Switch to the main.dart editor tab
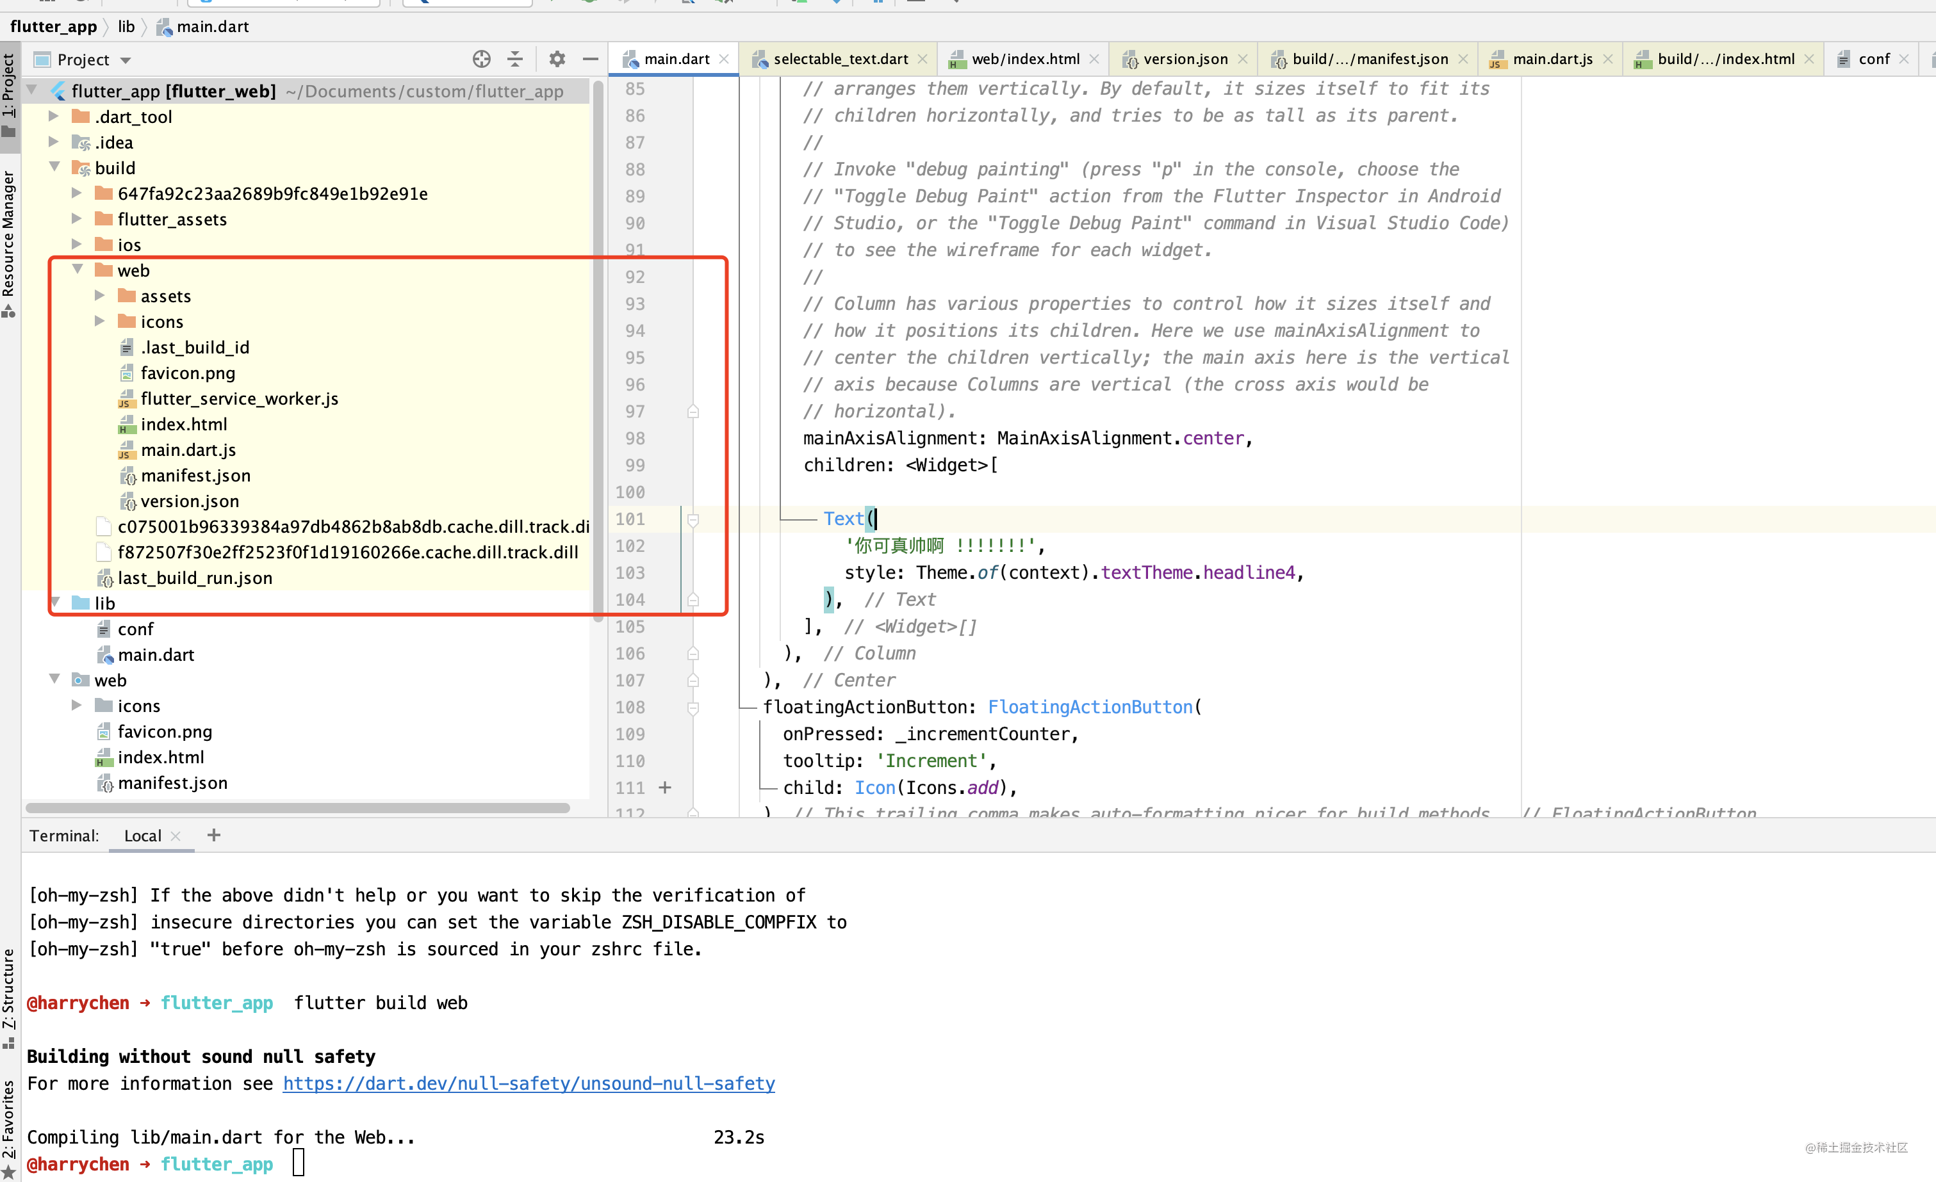1936x1182 pixels. point(676,59)
